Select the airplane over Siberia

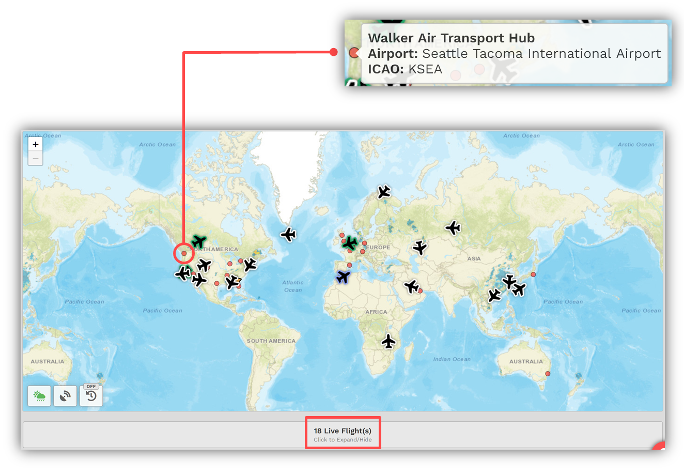(453, 227)
